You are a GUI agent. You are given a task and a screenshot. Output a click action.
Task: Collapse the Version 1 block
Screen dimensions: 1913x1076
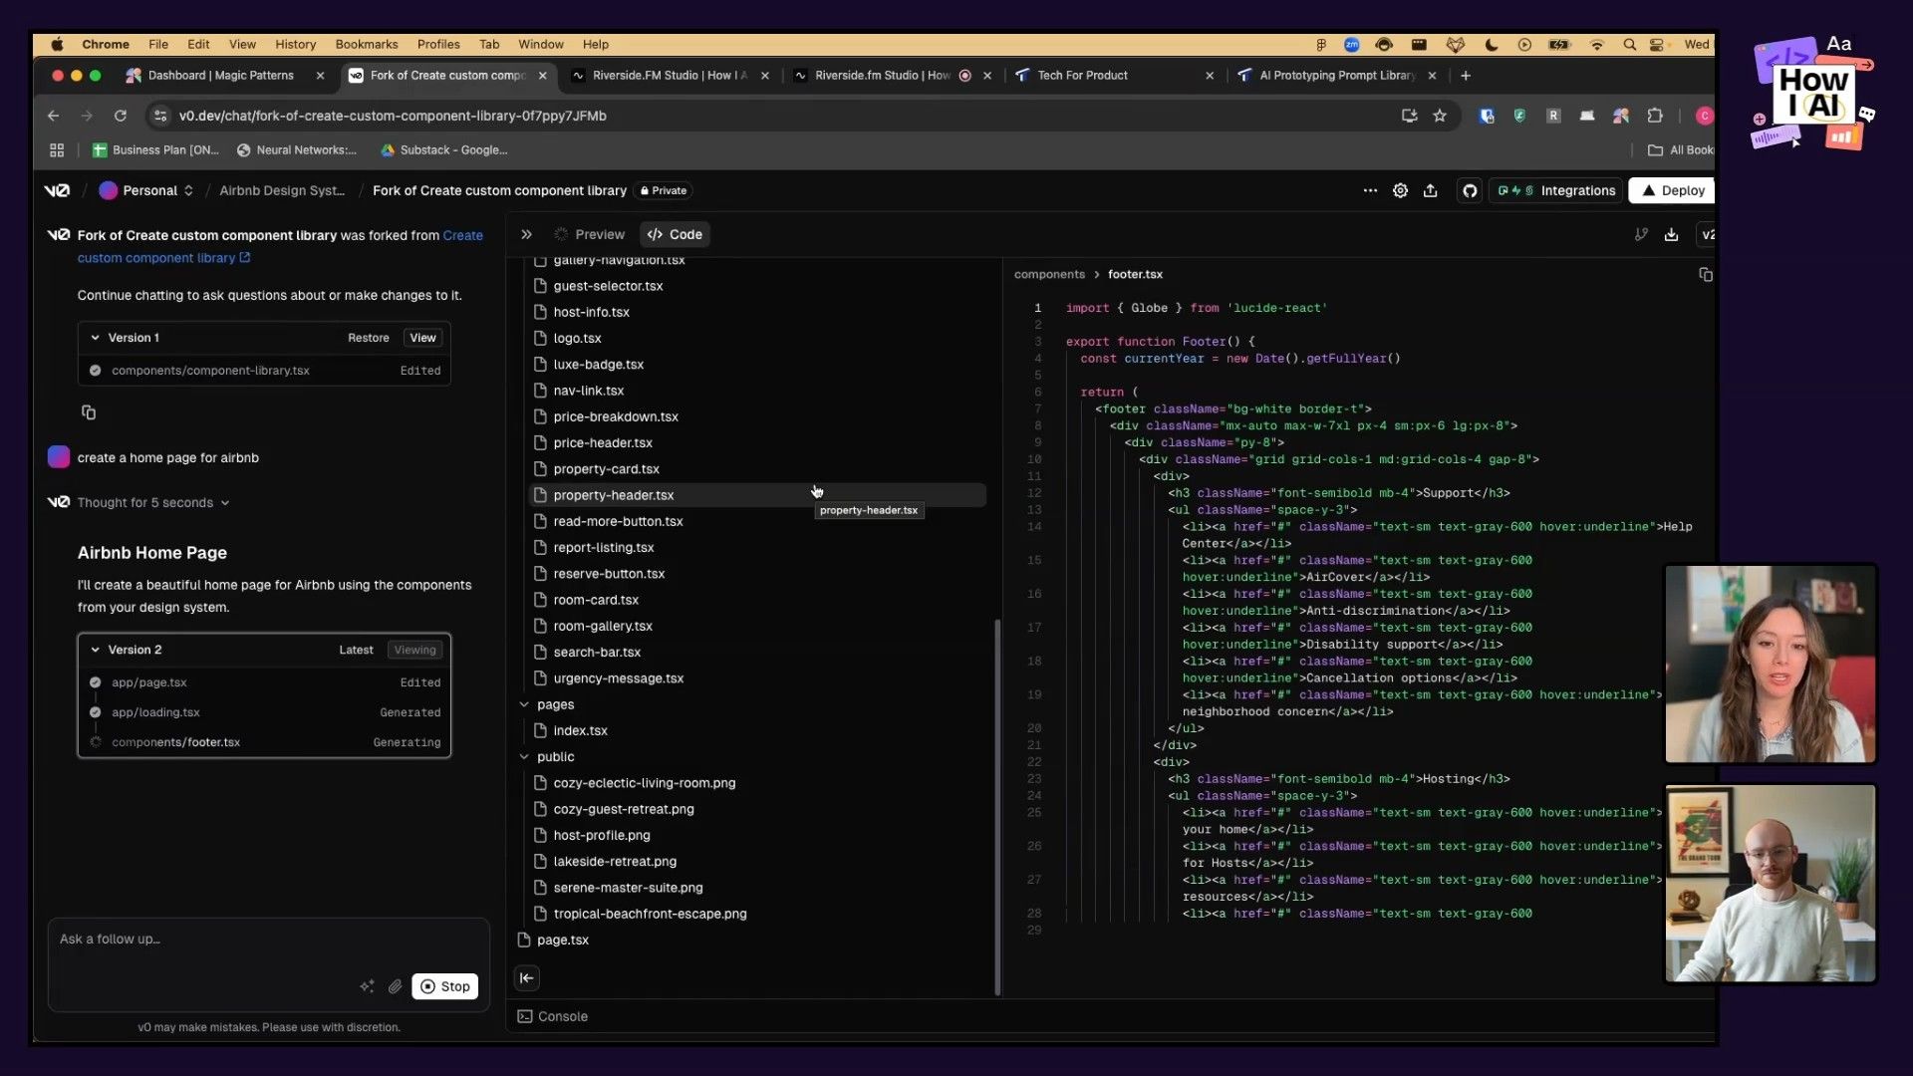(95, 338)
